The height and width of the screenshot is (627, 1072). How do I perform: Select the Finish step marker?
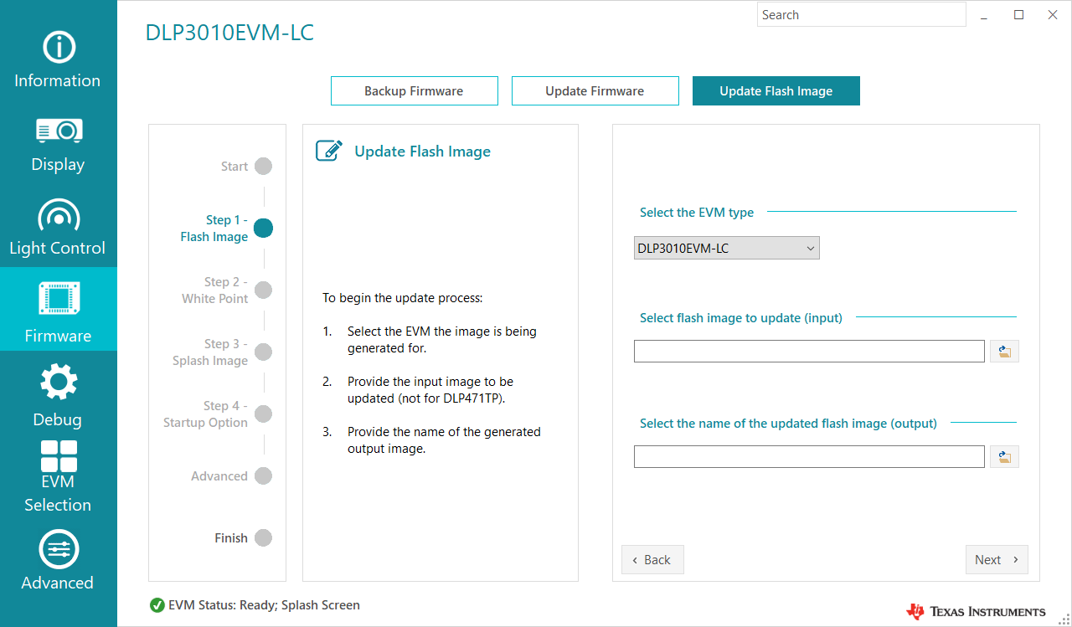pyautogui.click(x=263, y=538)
